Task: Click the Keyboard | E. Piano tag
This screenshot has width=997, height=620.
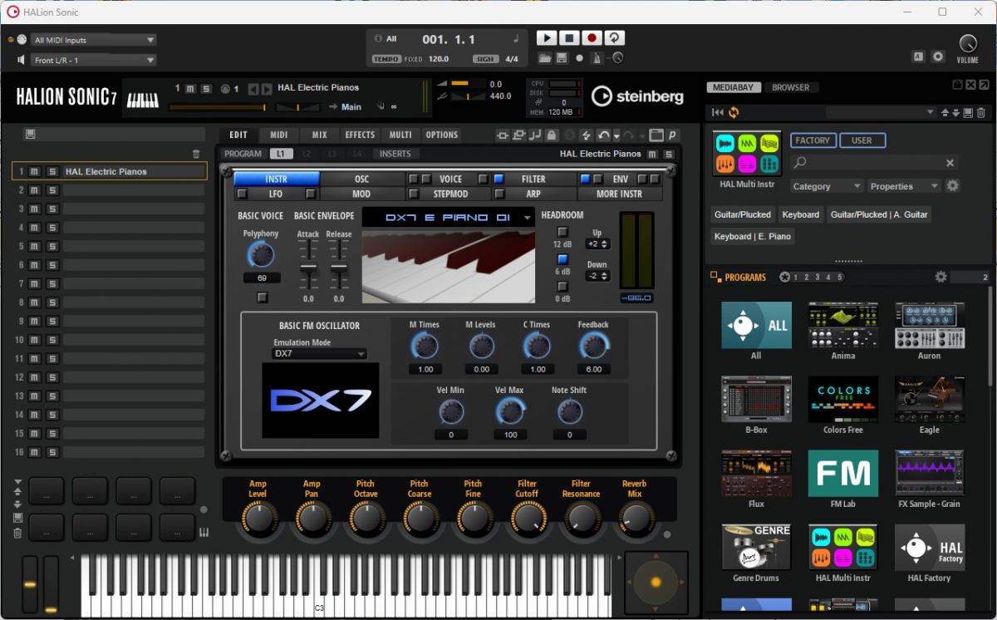Action: [x=752, y=236]
